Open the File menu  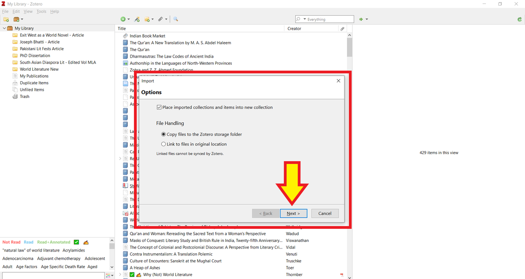(x=5, y=11)
